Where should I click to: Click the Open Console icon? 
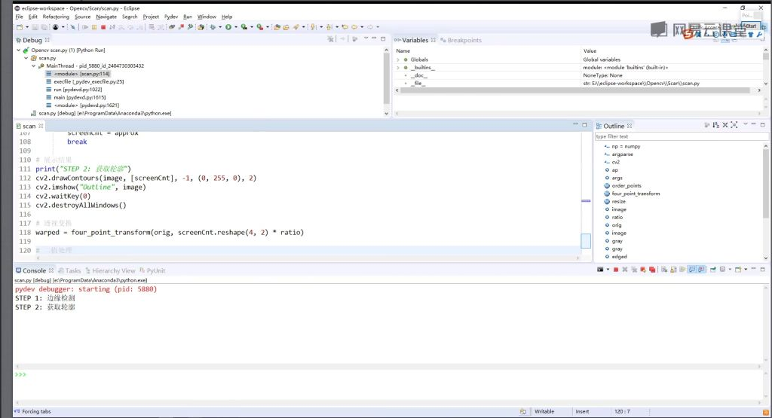pyautogui.click(x=738, y=270)
